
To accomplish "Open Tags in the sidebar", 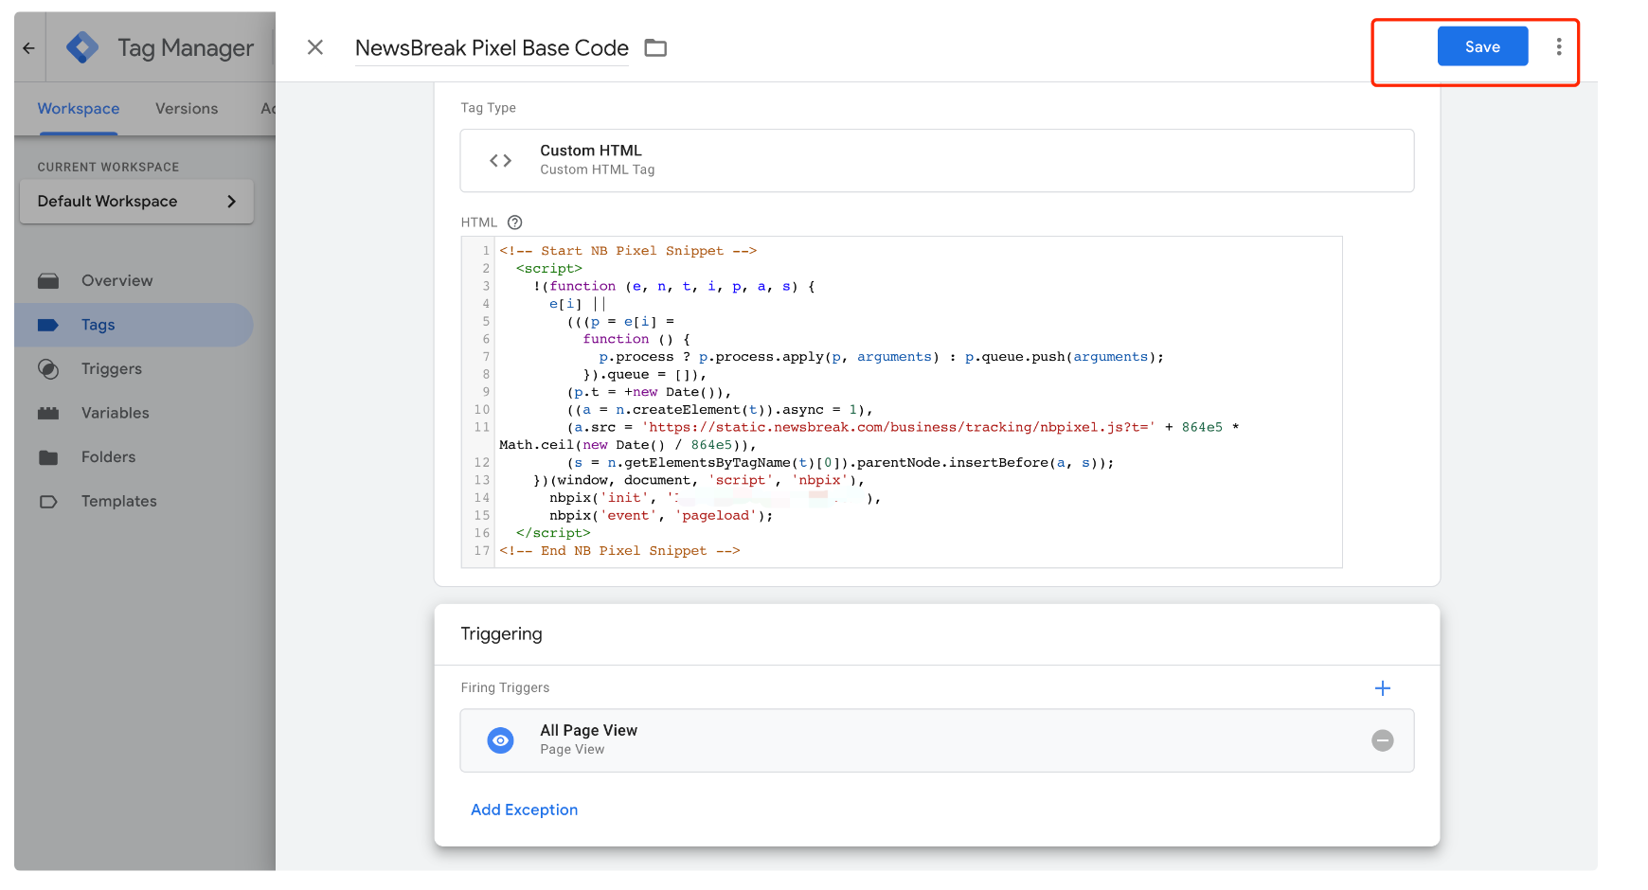I will click(134, 325).
